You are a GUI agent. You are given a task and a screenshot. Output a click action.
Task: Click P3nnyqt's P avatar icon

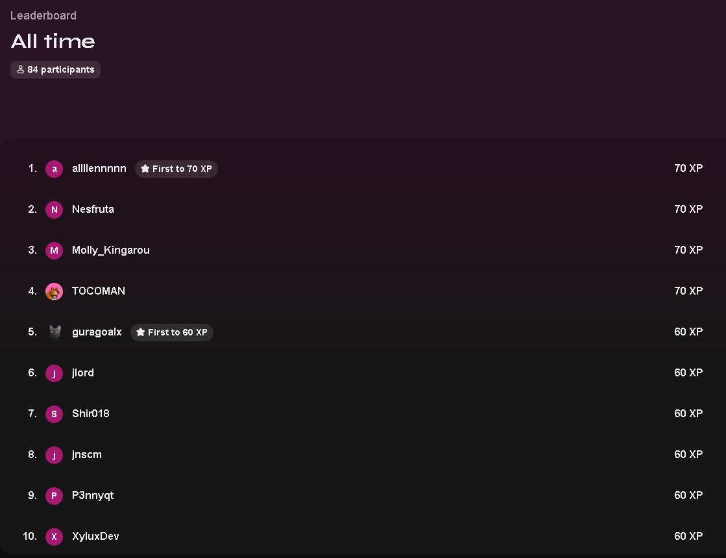pos(54,496)
